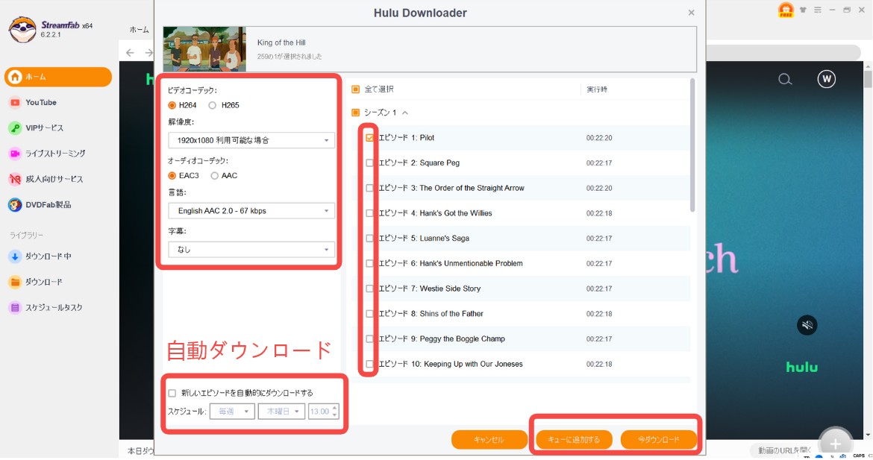Screen dimensions: 873x460
Task: Select H265 video codec
Action: pos(212,105)
